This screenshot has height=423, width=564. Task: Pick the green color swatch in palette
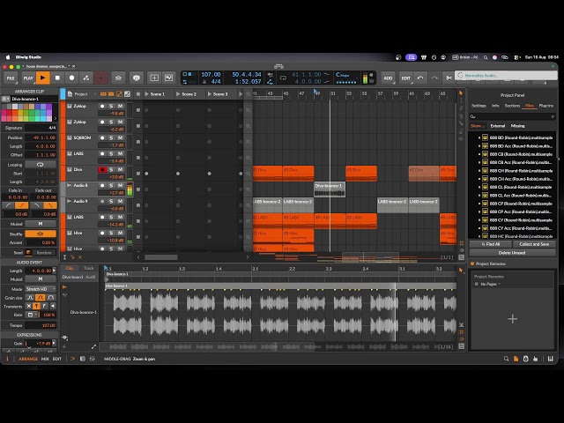pos(32,113)
